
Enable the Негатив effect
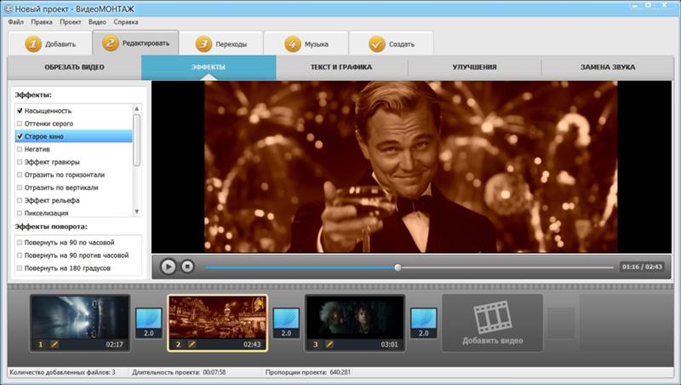pos(20,149)
